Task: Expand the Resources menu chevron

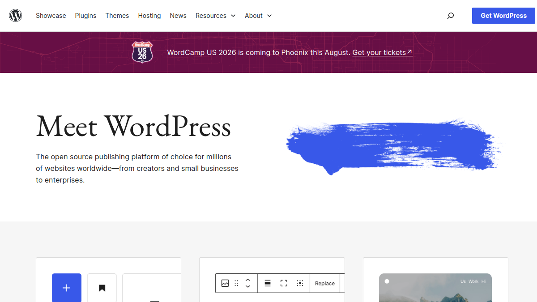Action: 233,16
